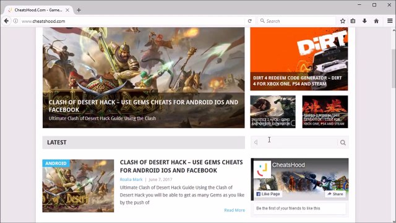Viewport: 396px width, 223px height.
Task: Minimize the browser window
Action: [359, 5]
